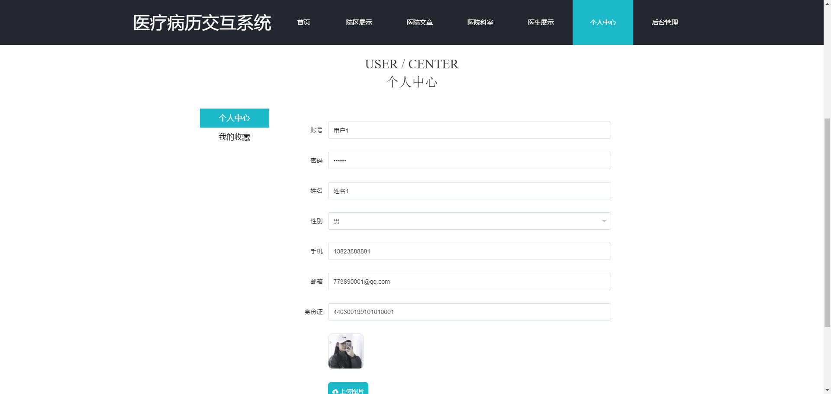
Task: Click the 邮箱 field label
Action: [x=316, y=282]
